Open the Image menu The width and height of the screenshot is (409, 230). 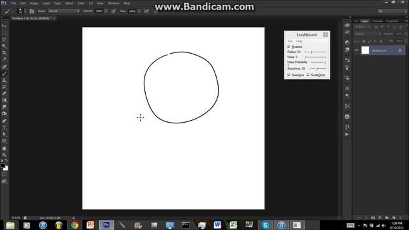coord(34,3)
